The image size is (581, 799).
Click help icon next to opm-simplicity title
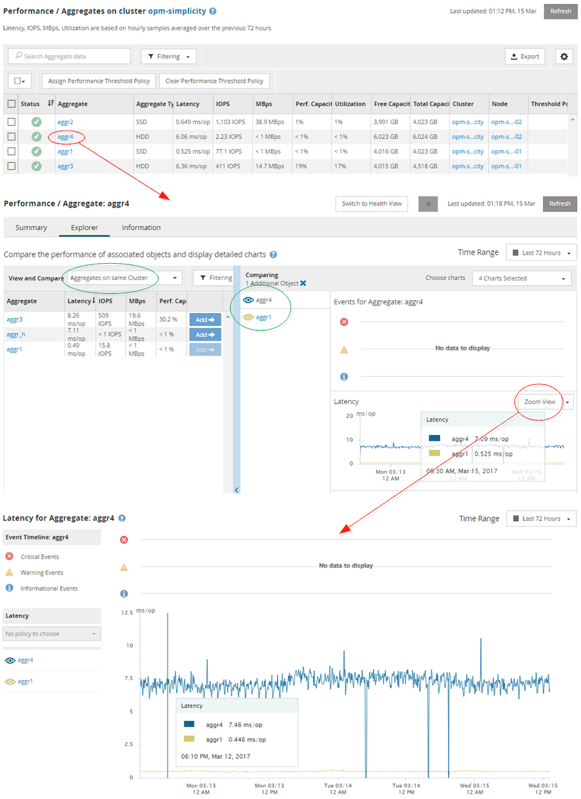[213, 12]
